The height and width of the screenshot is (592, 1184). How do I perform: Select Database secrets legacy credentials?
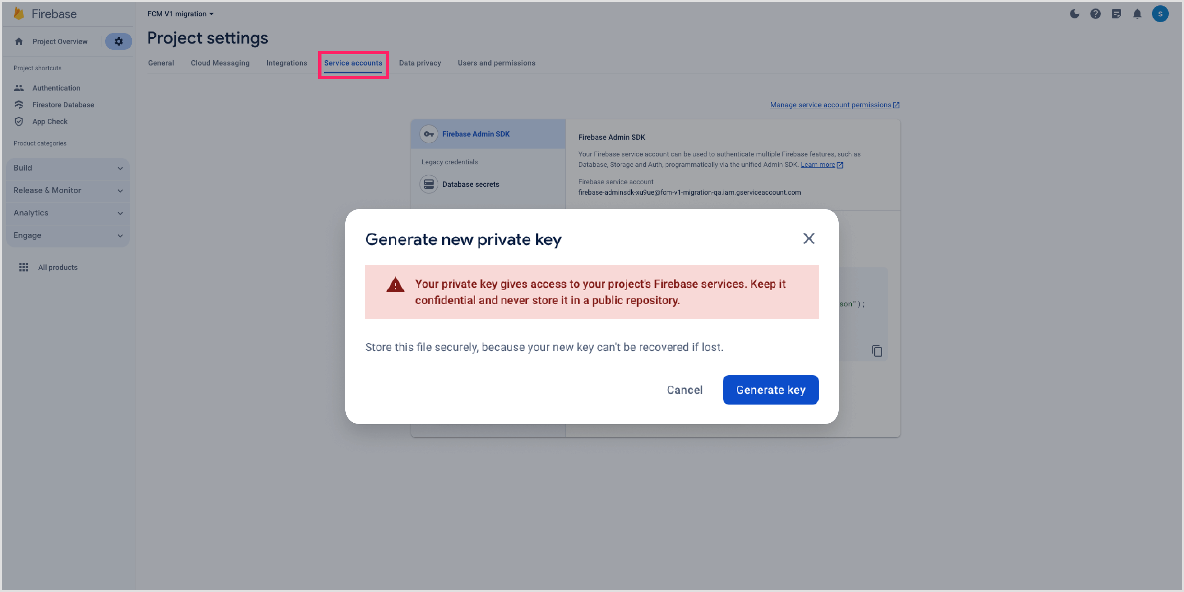470,184
